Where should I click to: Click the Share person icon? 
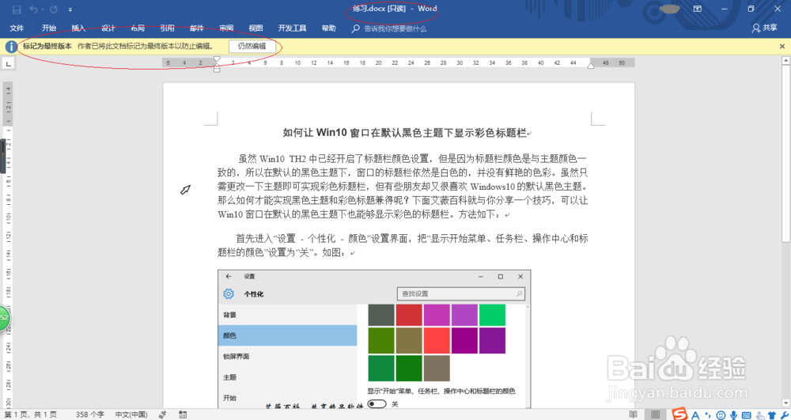755,28
